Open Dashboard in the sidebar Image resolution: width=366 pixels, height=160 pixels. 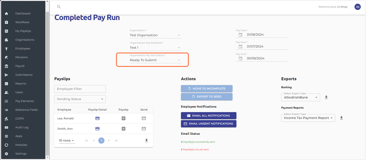tap(23, 13)
